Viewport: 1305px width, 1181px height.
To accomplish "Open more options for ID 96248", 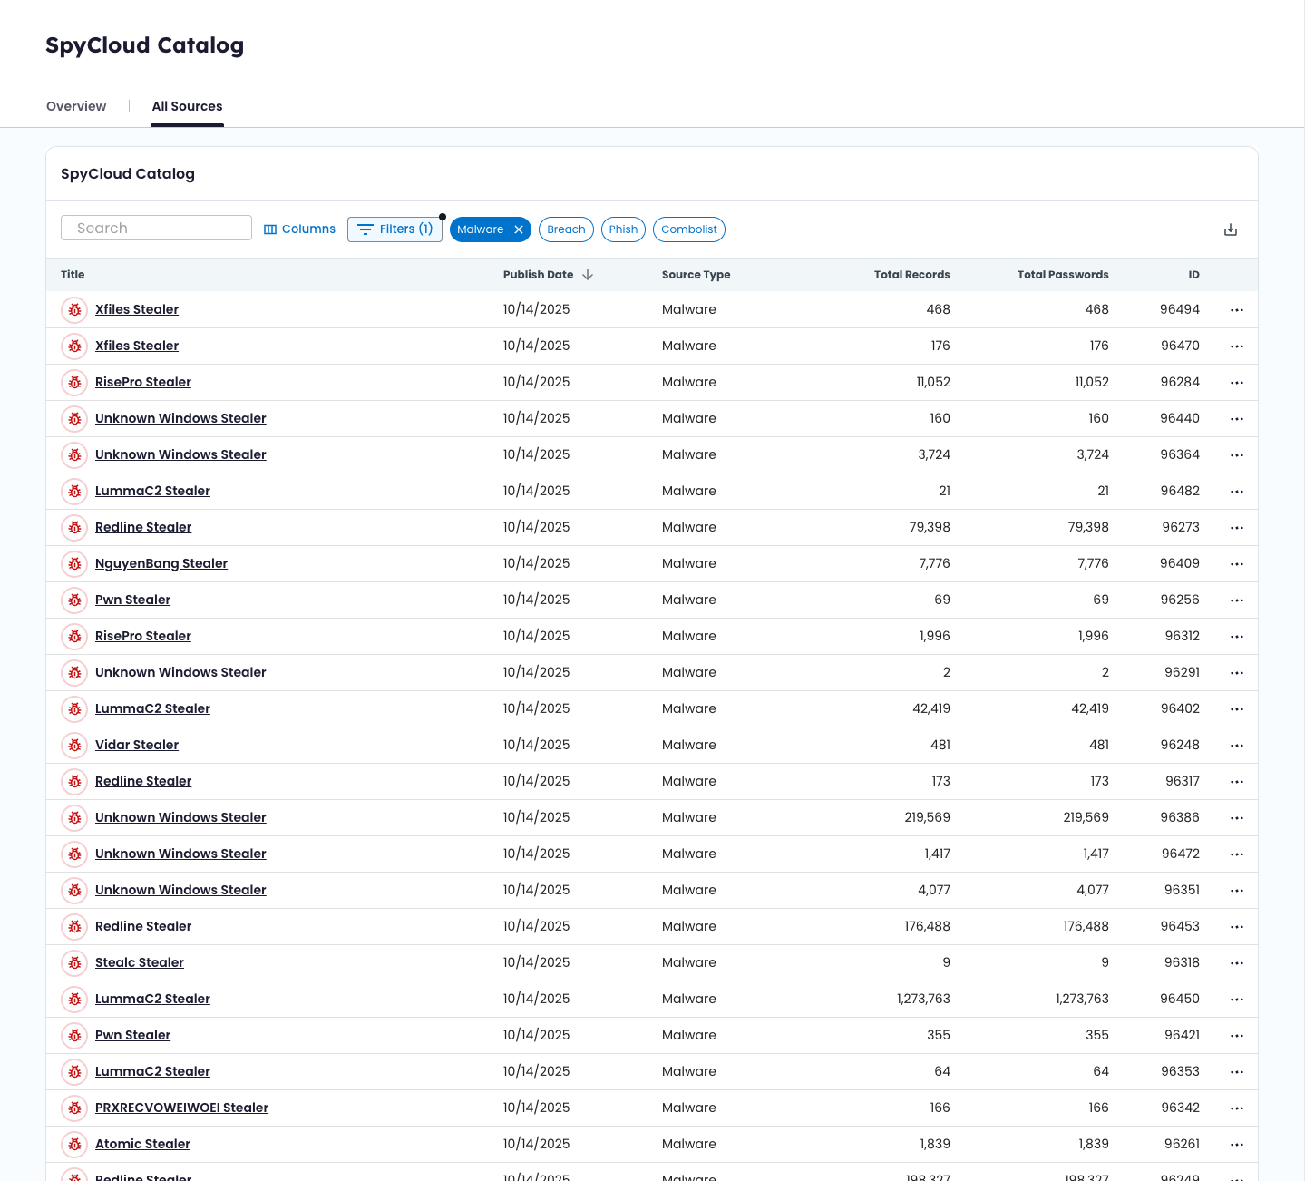I will tap(1237, 746).
